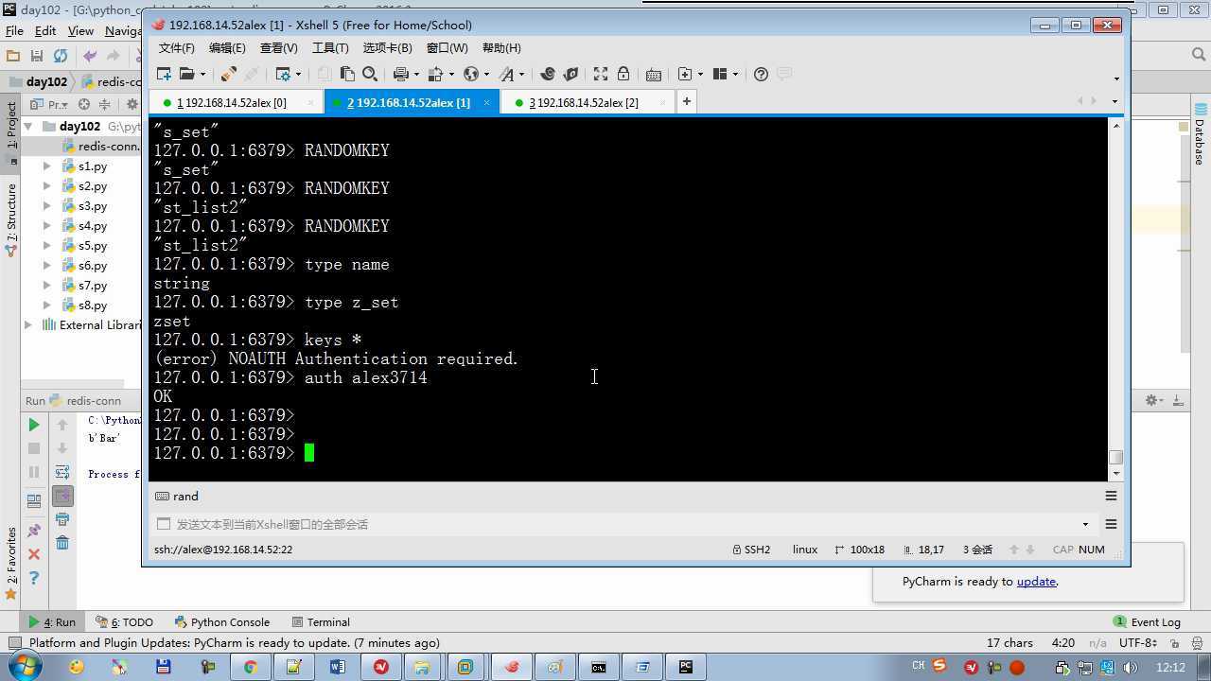Expand the External Libraries node

28,324
